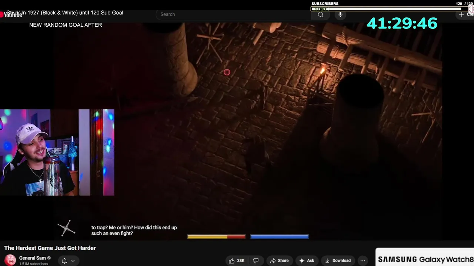Open the Samsung Galaxy Watch8 advertisement
The height and width of the screenshot is (266, 474).
(x=425, y=257)
